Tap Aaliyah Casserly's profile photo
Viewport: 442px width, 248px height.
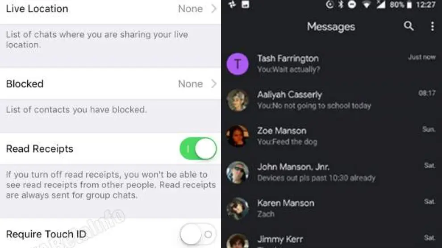point(238,100)
